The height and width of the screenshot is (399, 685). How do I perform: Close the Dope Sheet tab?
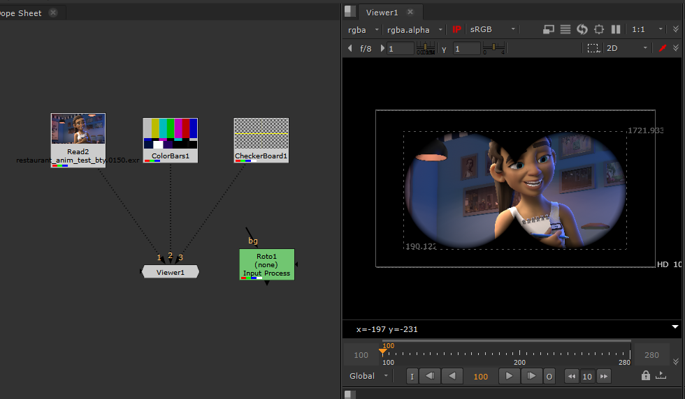coord(53,13)
